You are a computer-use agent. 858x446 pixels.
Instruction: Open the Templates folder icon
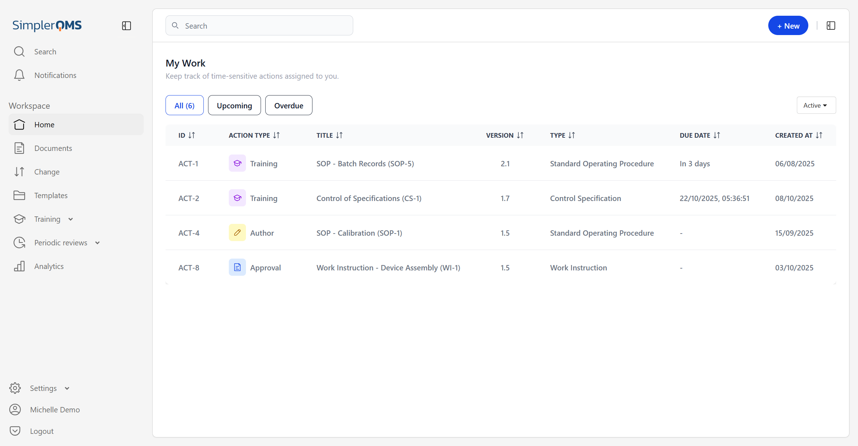tap(19, 195)
